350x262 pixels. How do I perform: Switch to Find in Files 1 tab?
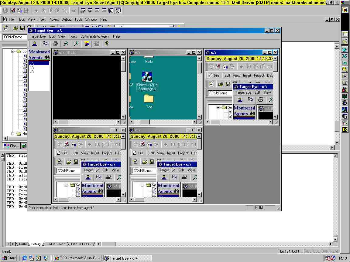coord(56,244)
